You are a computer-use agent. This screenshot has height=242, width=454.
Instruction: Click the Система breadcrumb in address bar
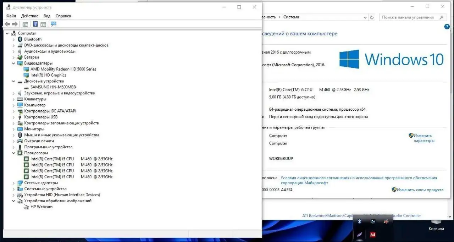point(291,17)
